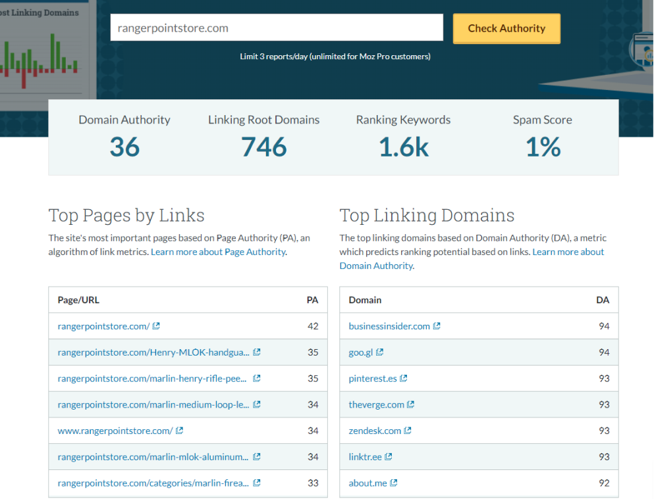Image resolution: width=654 pixels, height=499 pixels.
Task: Open external link icon for rangerpointstore.com/ homepage row
Action: pyautogui.click(x=156, y=326)
